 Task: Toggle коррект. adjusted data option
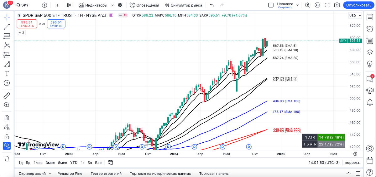click(352, 163)
